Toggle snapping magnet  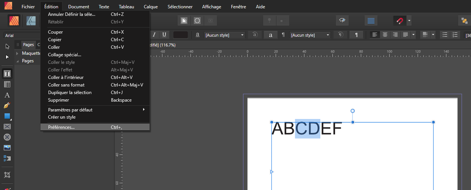400,20
